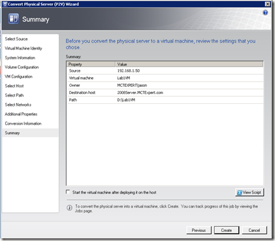Open the VM Configuration step
The height and width of the screenshot is (241, 275).
click(18, 76)
